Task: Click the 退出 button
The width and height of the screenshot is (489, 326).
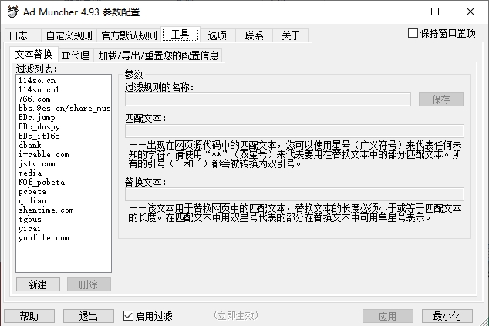Action: [89, 316]
